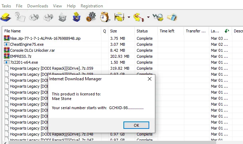Select 7z2201-x64.exe in the download list

click(x=24, y=62)
